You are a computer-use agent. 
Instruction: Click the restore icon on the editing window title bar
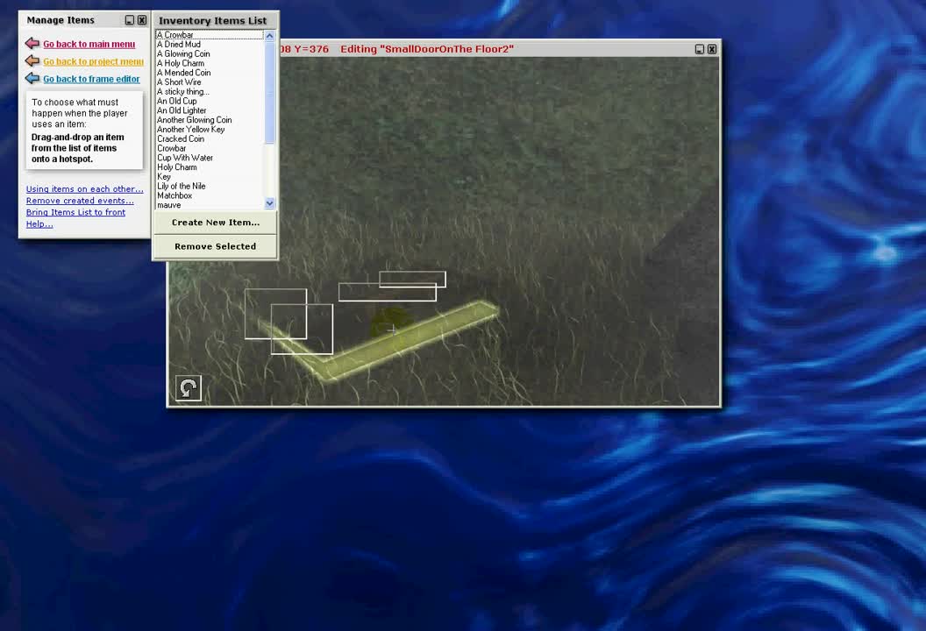tap(699, 49)
